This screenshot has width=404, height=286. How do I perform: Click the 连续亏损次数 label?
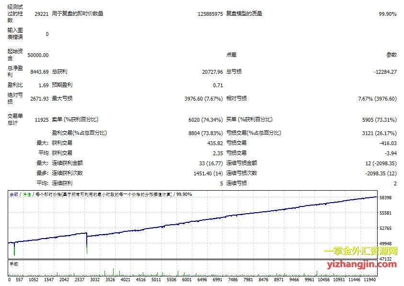click(x=242, y=173)
